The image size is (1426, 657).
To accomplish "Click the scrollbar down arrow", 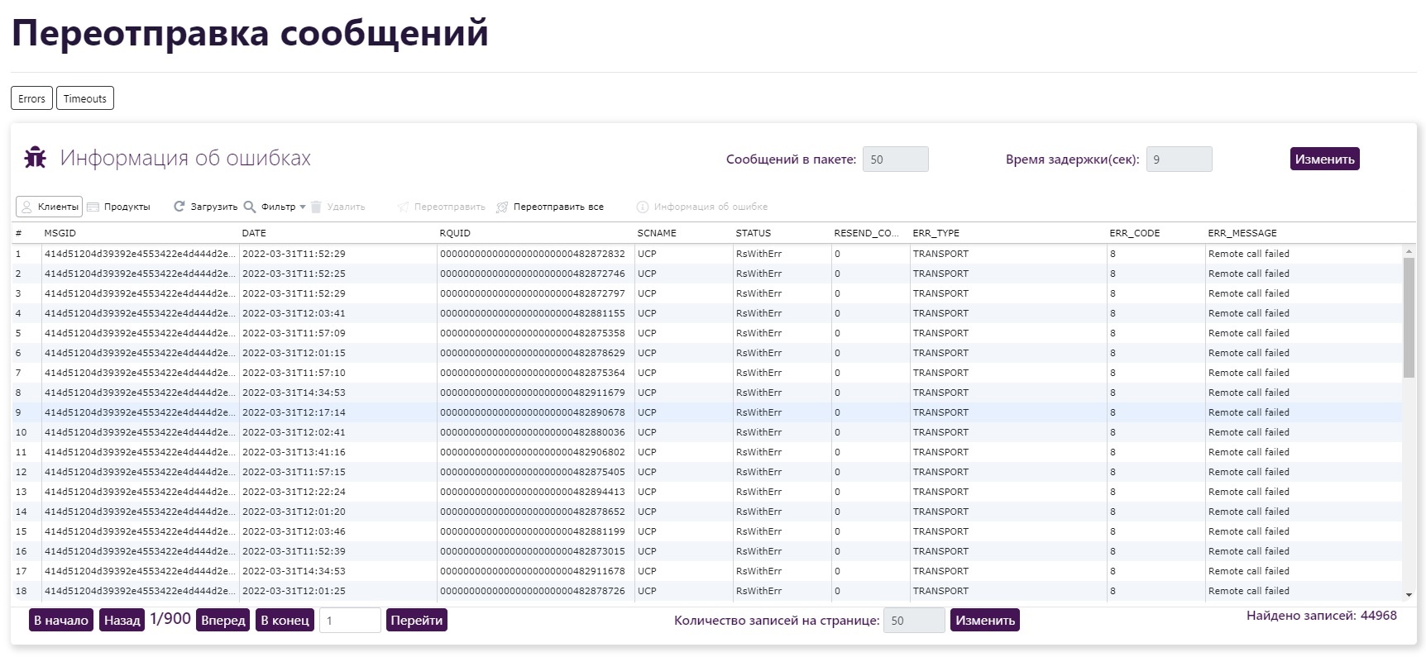I will (1409, 594).
